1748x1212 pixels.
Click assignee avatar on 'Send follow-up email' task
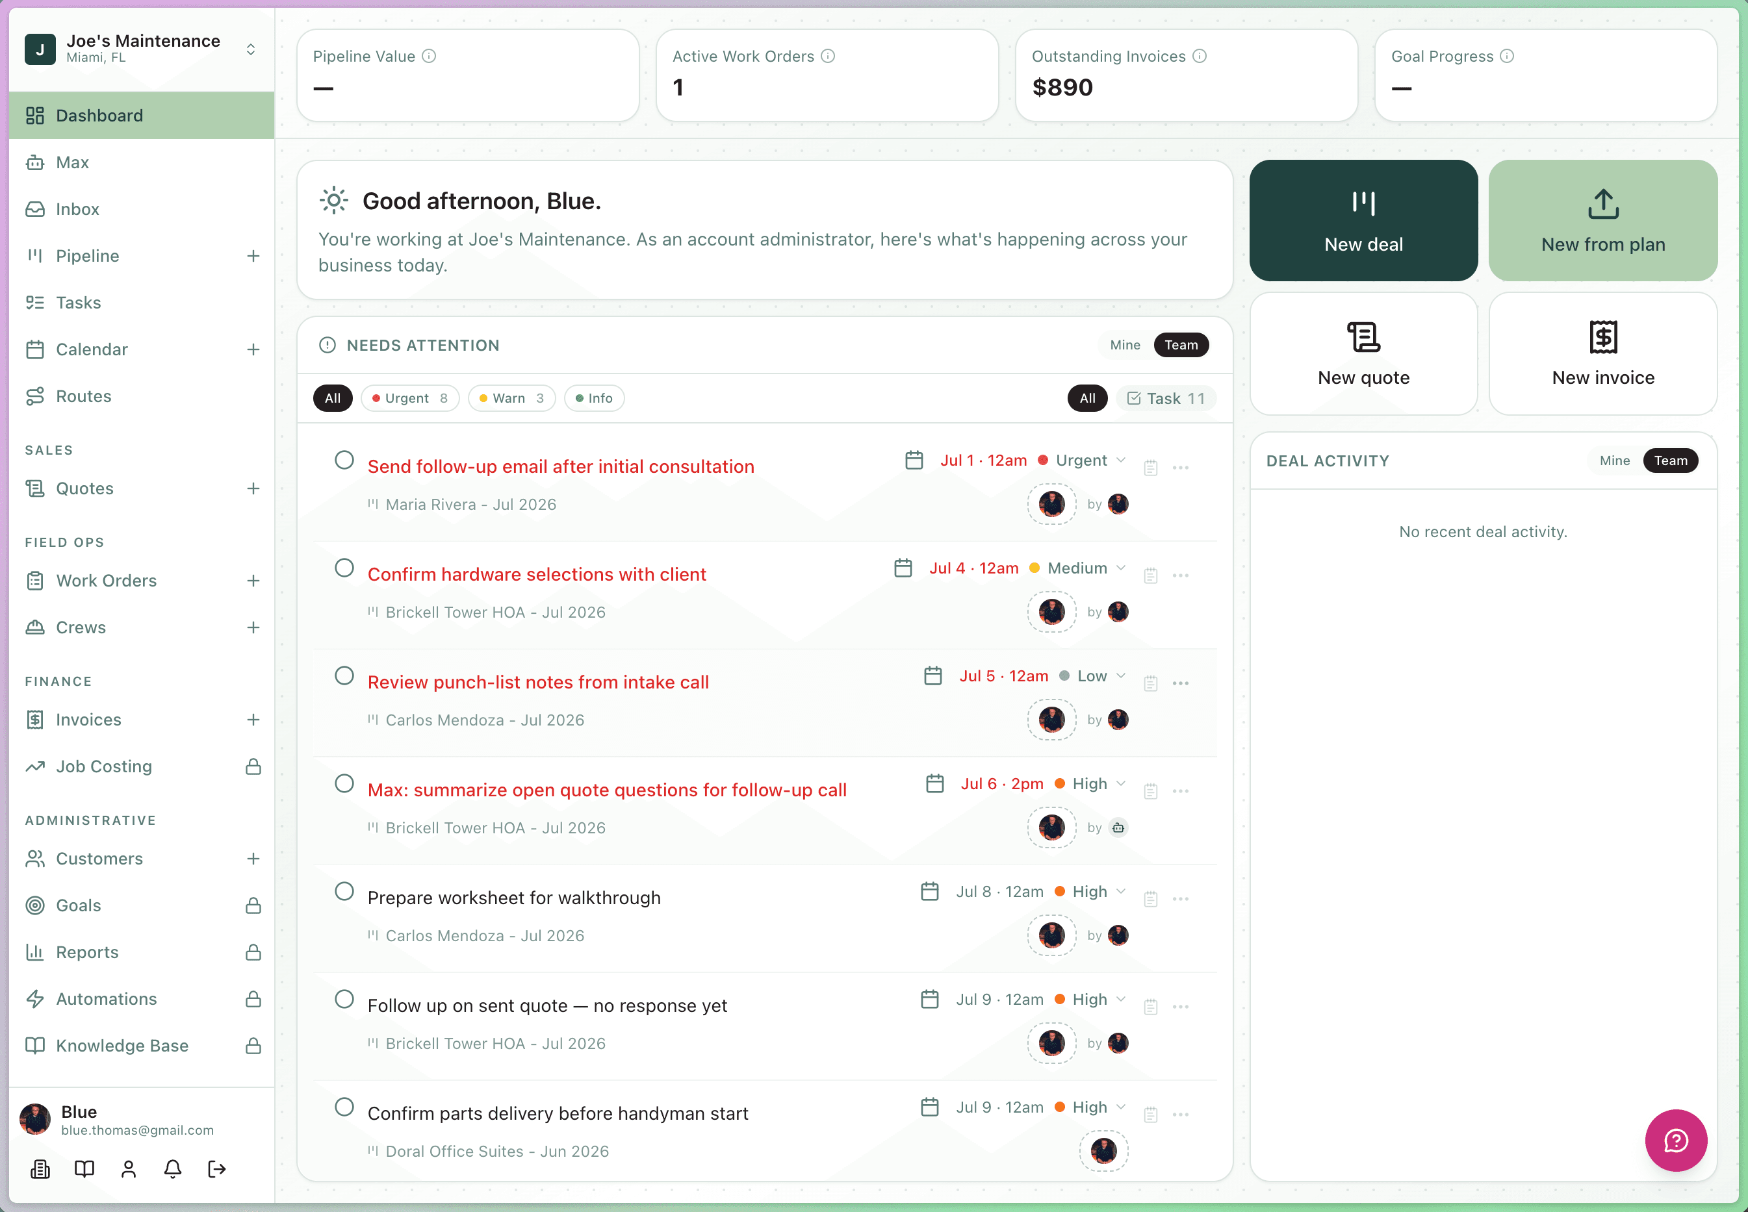click(x=1052, y=503)
